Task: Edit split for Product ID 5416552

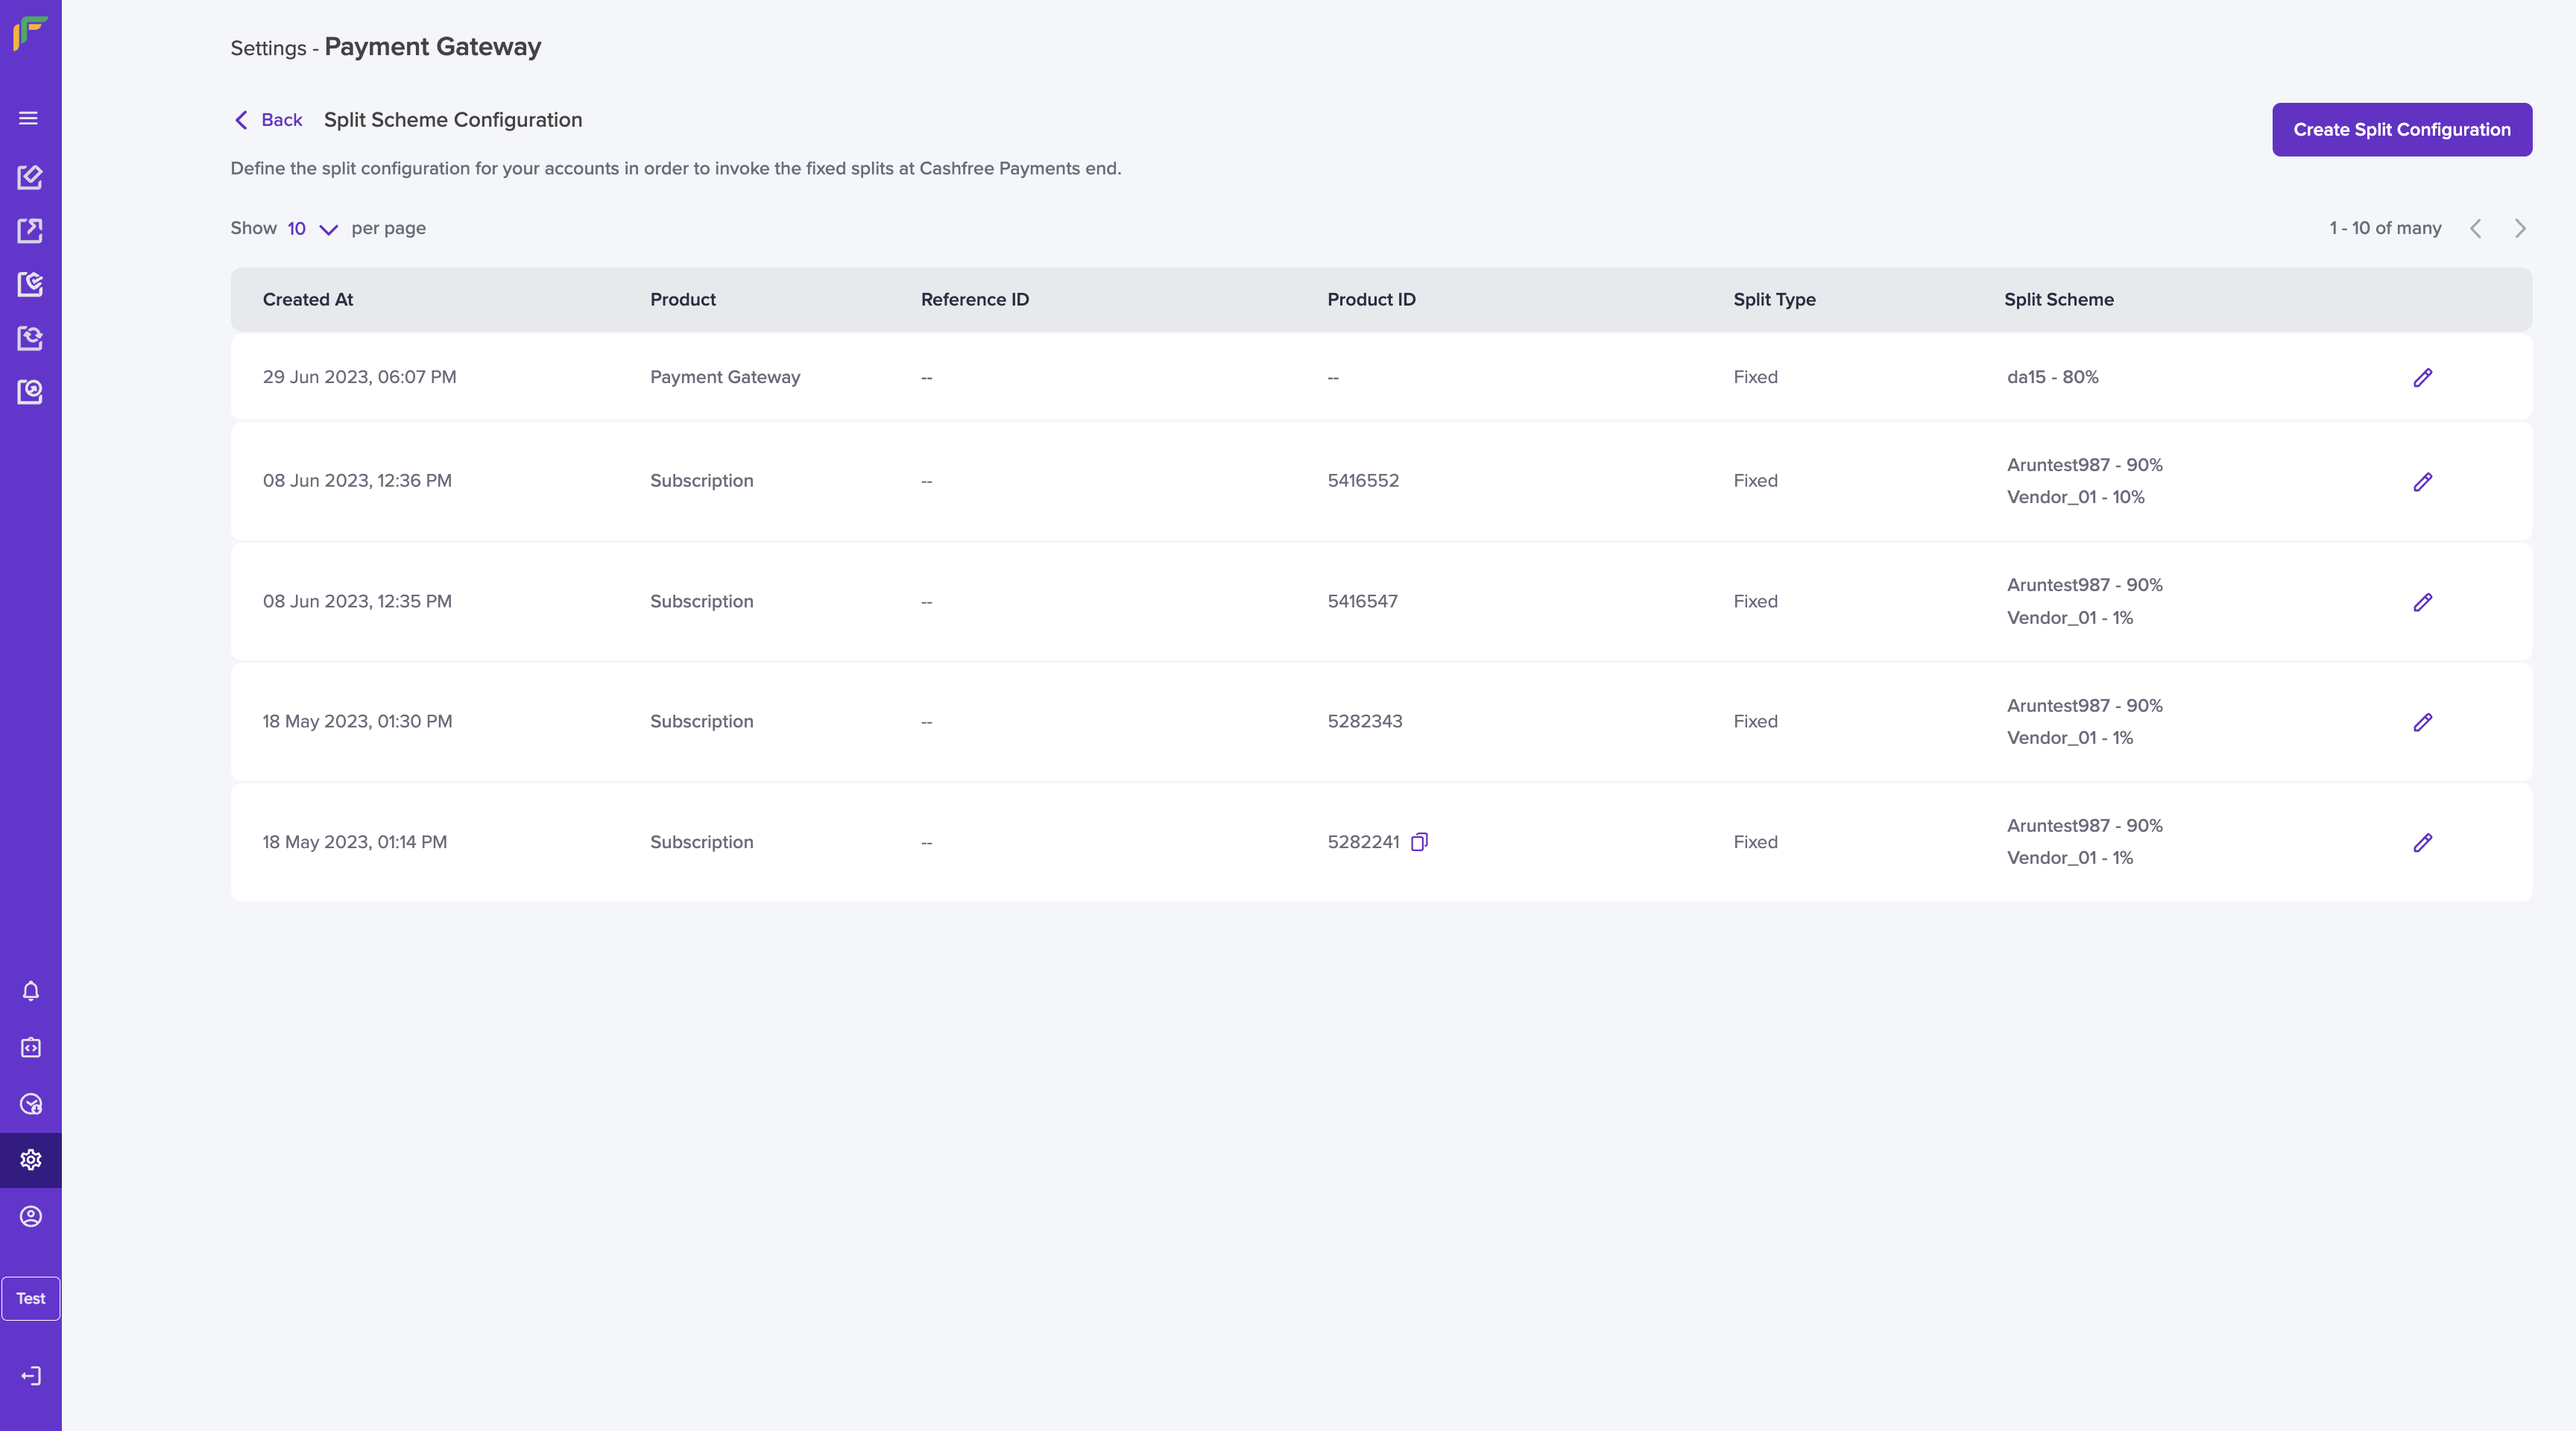Action: 2422,482
